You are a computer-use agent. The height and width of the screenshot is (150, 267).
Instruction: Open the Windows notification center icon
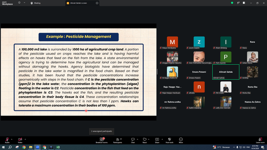point(263,147)
